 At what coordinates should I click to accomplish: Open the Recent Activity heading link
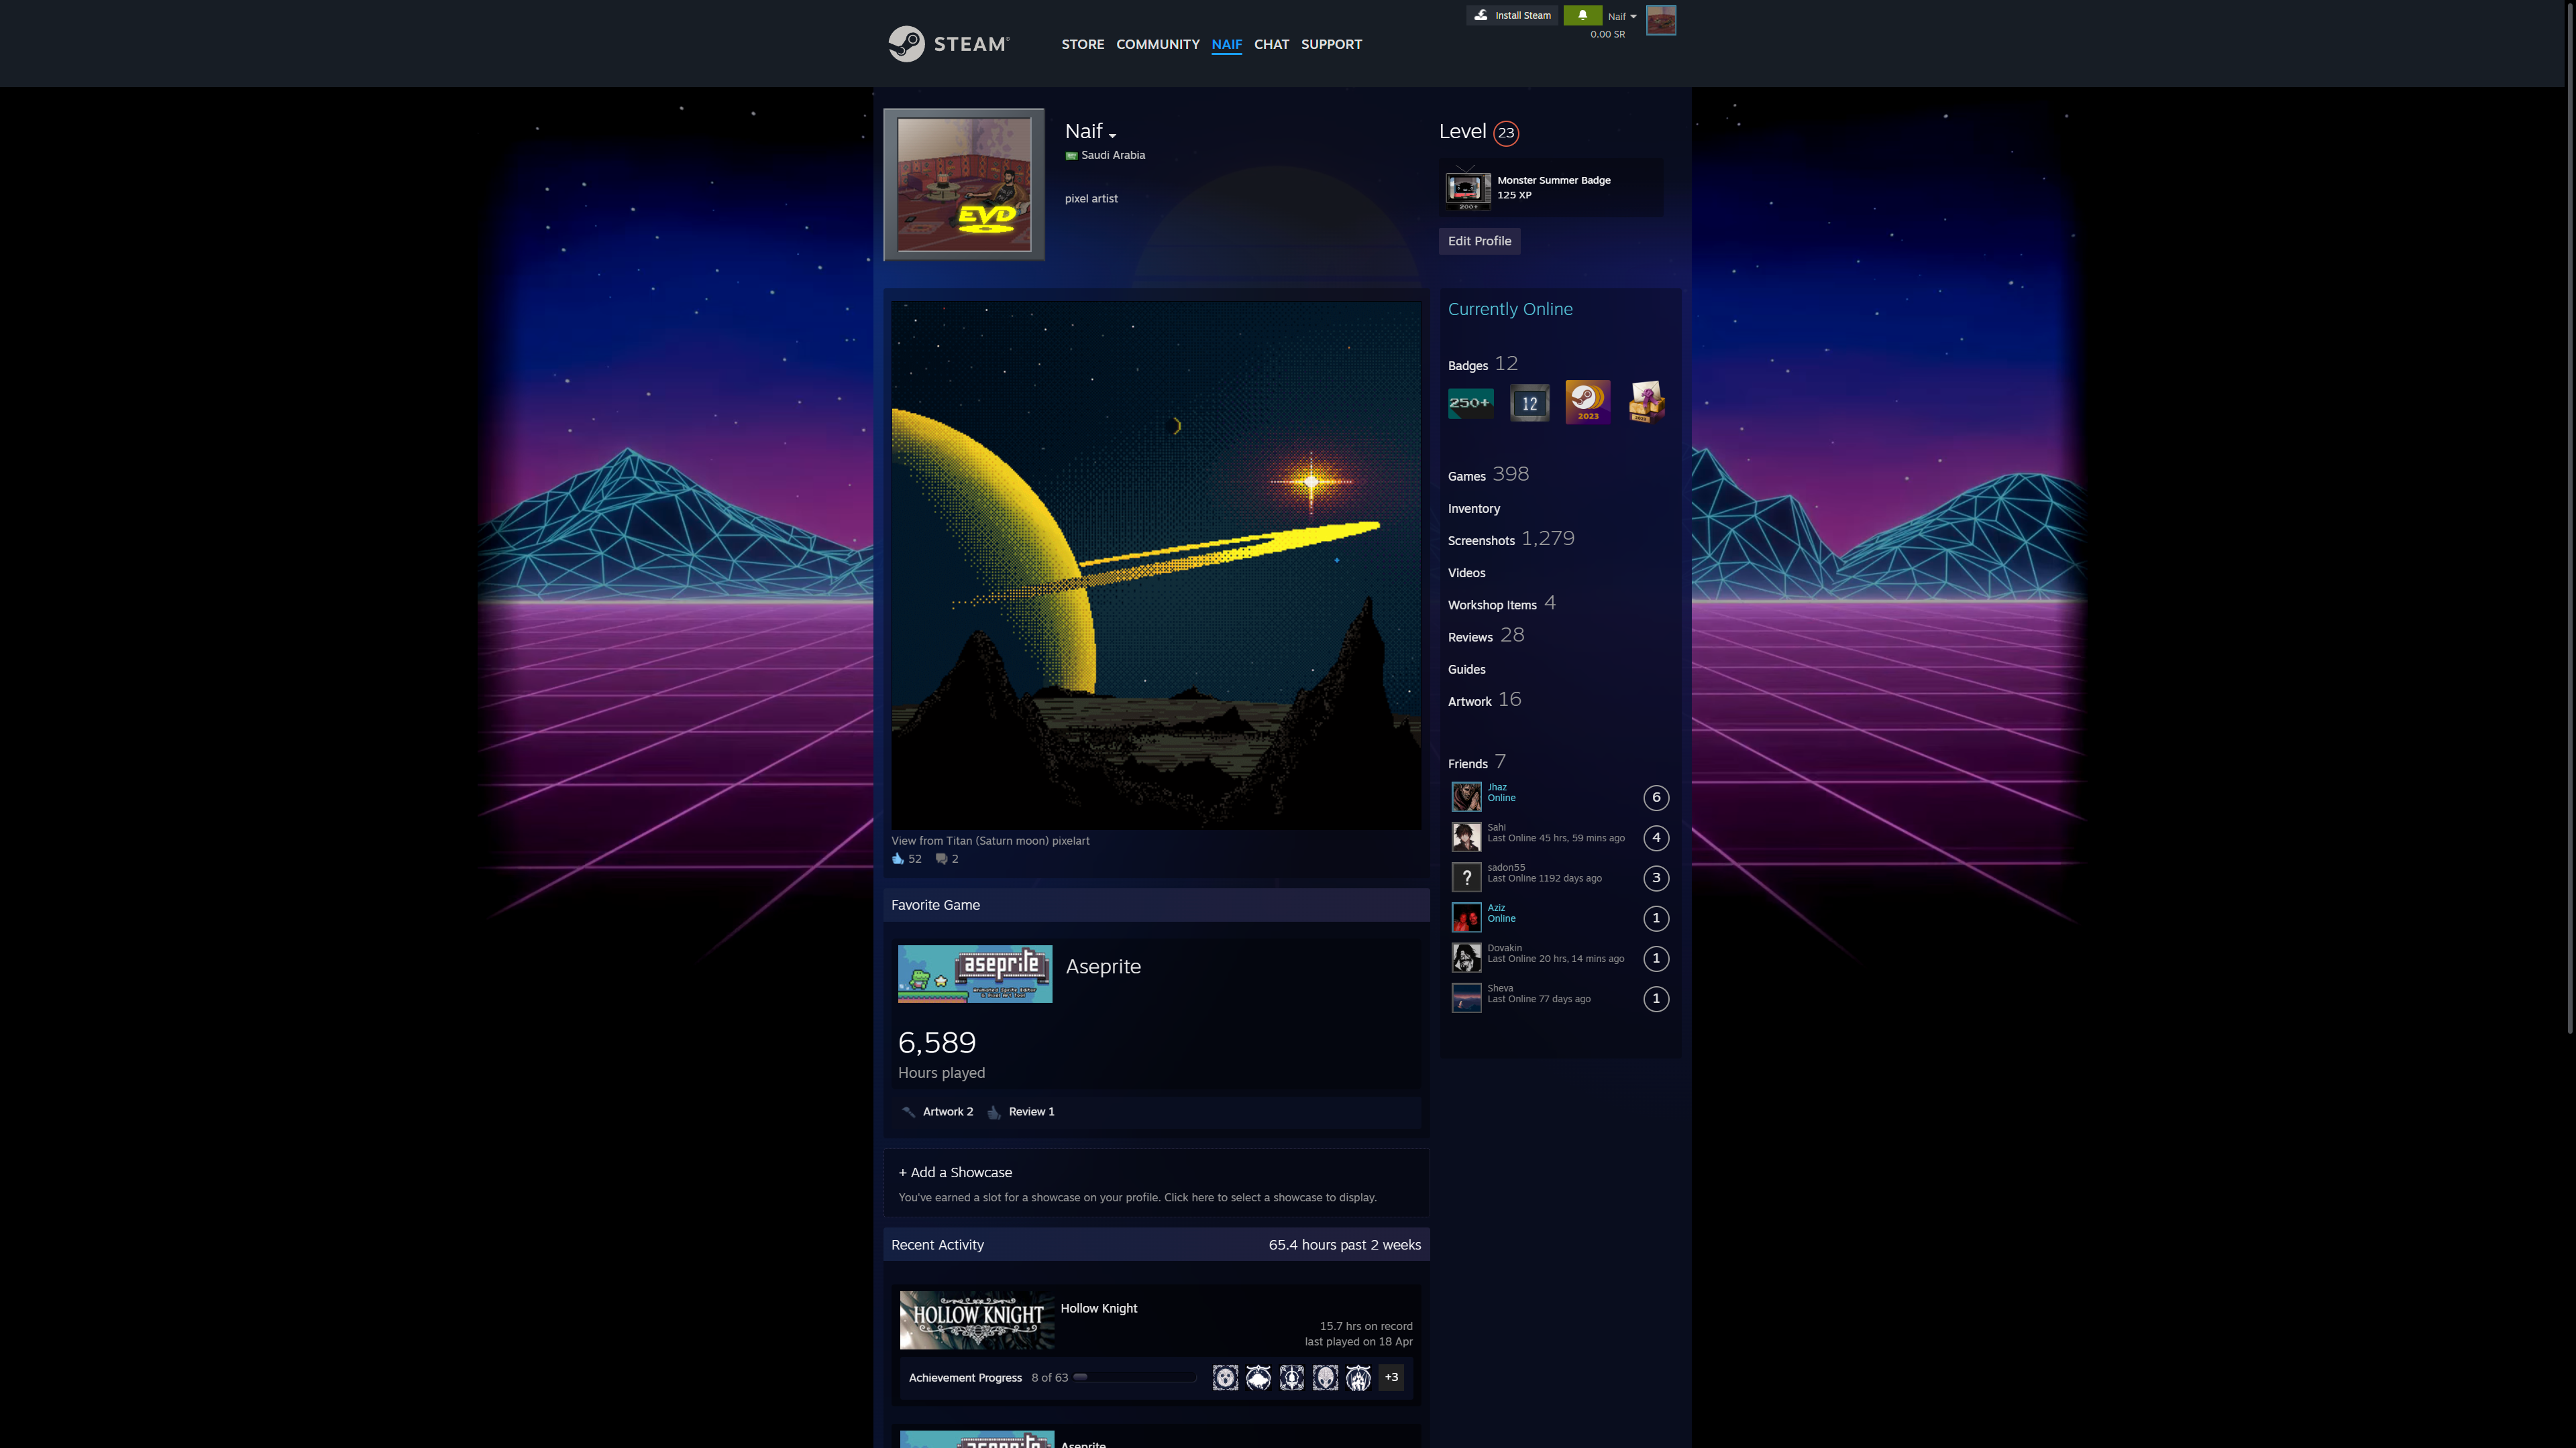click(x=937, y=1245)
